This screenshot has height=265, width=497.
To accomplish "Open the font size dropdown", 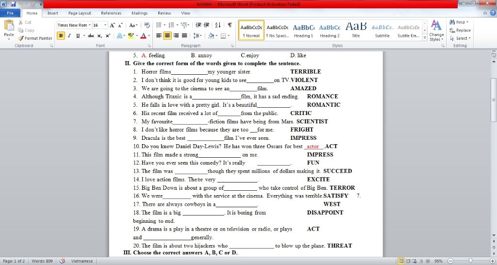I will 105,25.
